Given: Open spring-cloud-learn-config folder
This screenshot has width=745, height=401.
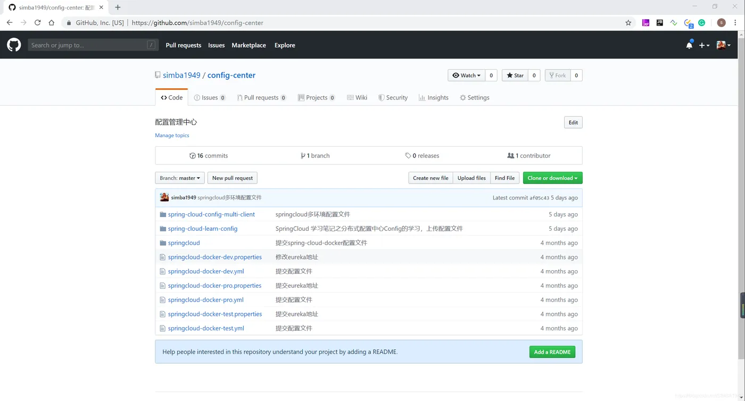Looking at the screenshot, I should click(203, 229).
